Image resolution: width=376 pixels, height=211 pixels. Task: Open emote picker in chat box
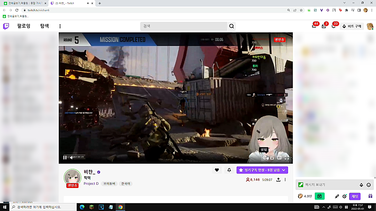tap(368, 185)
